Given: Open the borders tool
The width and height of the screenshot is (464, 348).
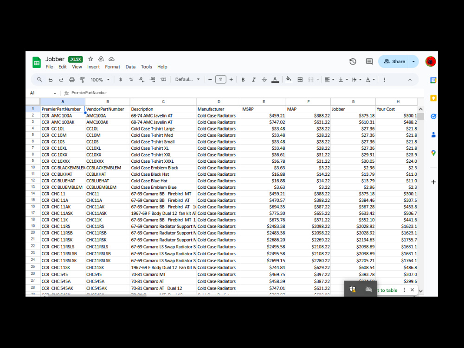Looking at the screenshot, I should click(300, 80).
